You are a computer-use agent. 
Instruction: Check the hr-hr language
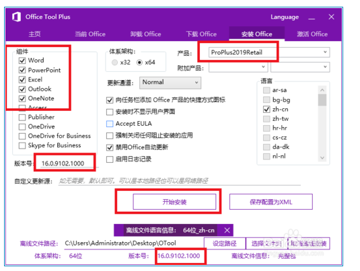266,128
